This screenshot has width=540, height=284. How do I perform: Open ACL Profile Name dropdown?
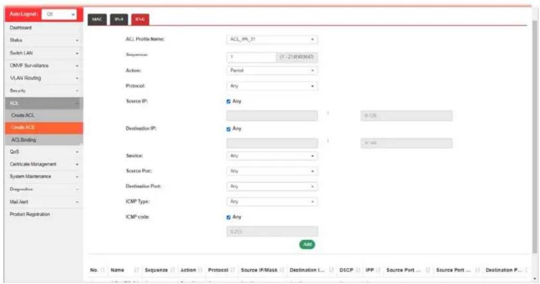(272, 40)
